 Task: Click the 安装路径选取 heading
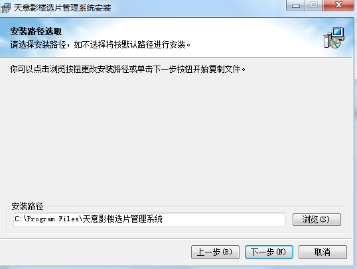[x=36, y=31]
